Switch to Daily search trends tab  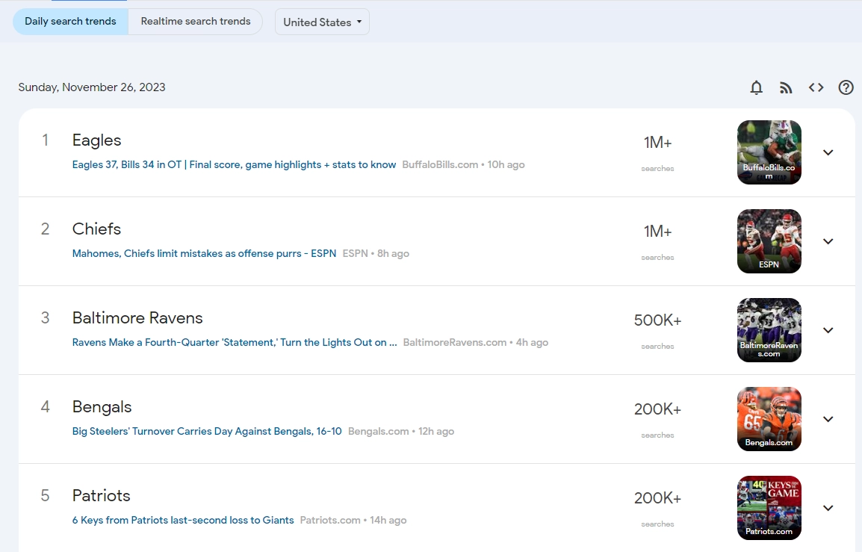tap(70, 22)
